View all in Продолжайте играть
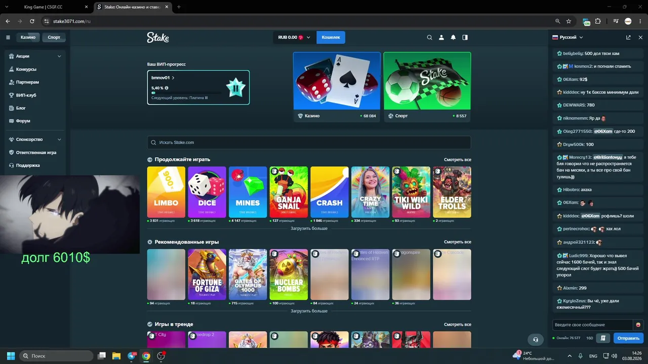Image resolution: width=648 pixels, height=364 pixels. pyautogui.click(x=458, y=160)
